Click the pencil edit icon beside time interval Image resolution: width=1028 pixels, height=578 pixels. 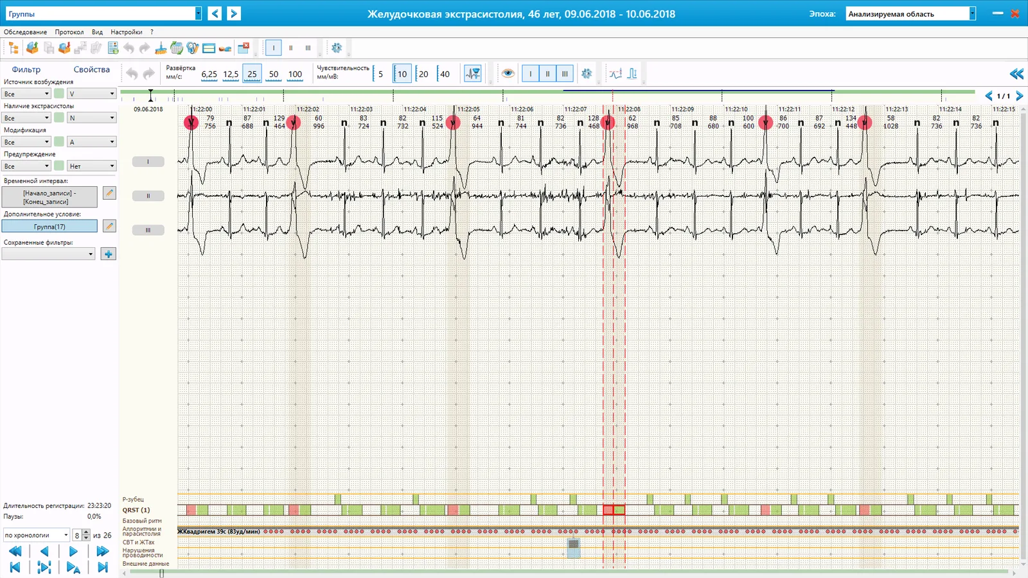coord(109,193)
